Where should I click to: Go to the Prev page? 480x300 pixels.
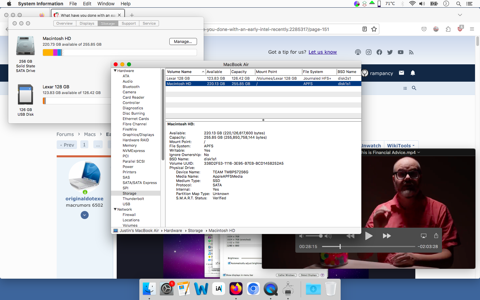click(x=67, y=145)
